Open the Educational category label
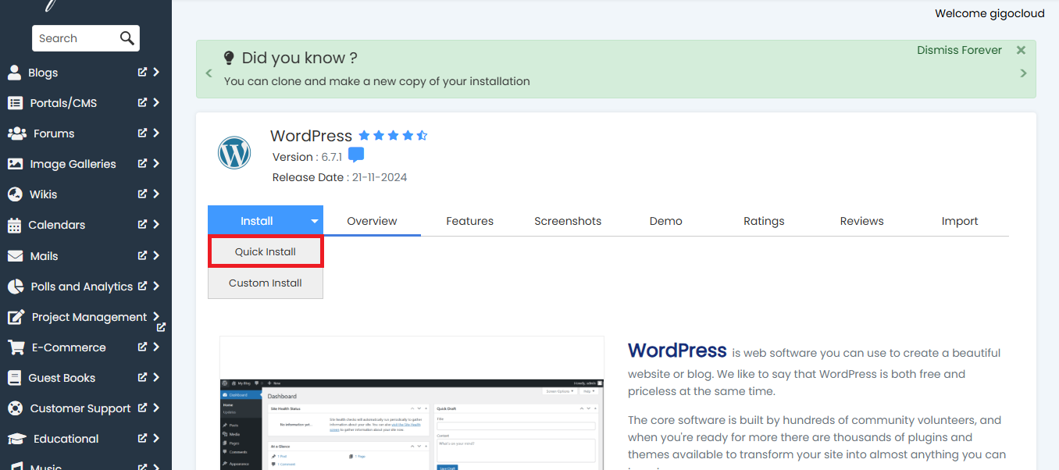1059x470 pixels. click(x=66, y=439)
